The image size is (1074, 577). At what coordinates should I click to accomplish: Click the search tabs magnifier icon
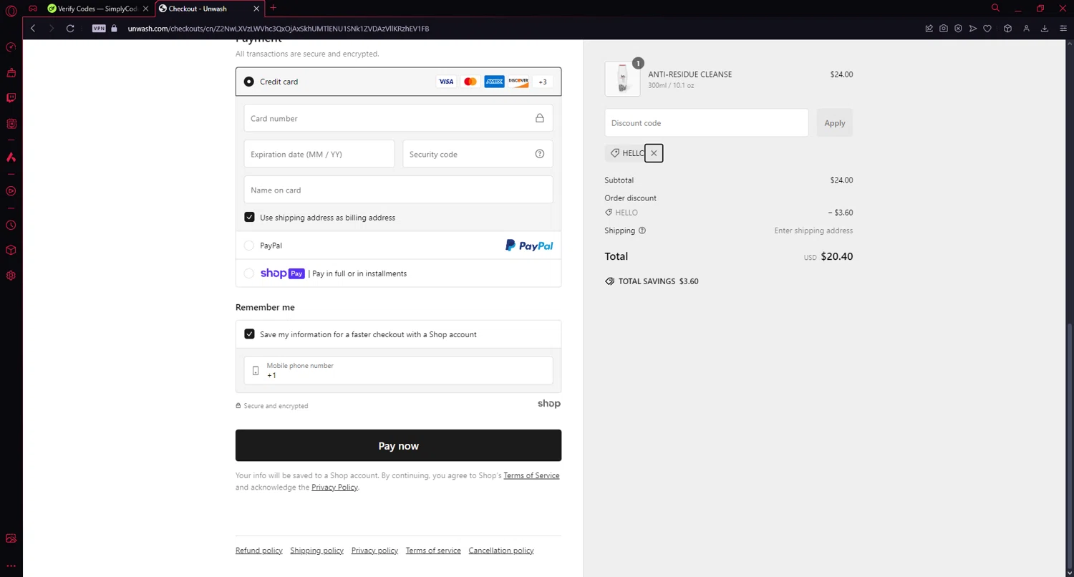(995, 9)
